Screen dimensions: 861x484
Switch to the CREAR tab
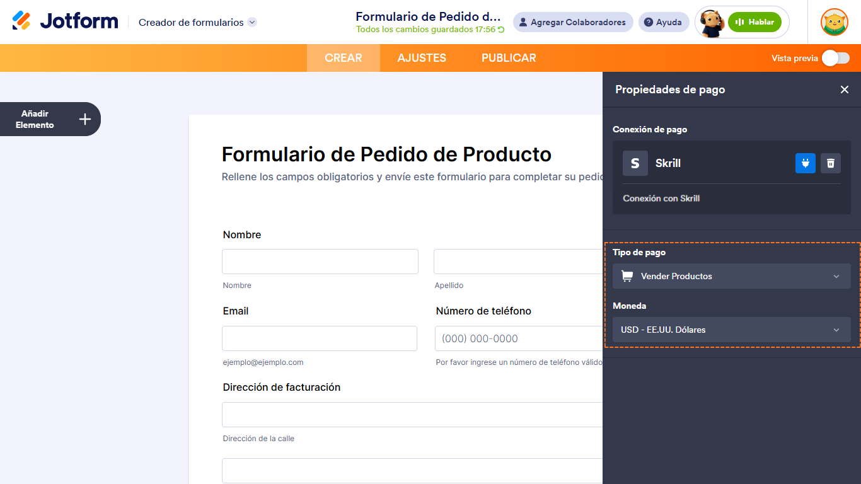click(x=344, y=58)
